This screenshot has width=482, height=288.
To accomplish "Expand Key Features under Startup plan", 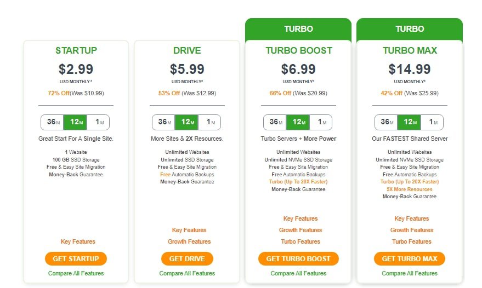I will coord(78,241).
